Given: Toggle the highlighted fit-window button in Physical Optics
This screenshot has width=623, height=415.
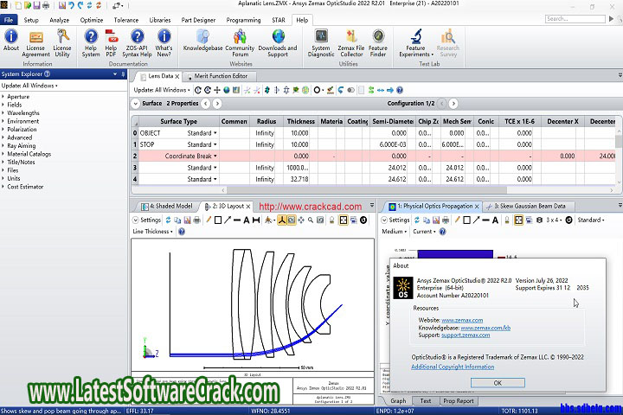Looking at the screenshot, I should [518, 220].
